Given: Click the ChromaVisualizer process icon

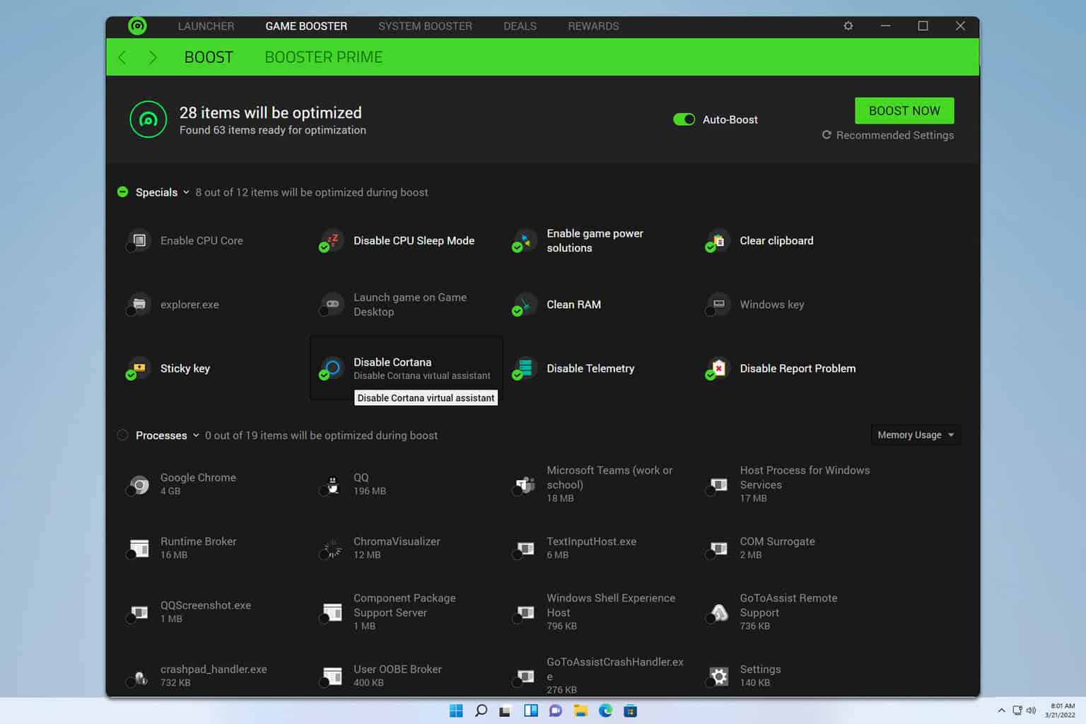Looking at the screenshot, I should tap(332, 548).
